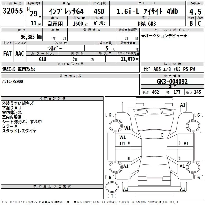Screen dimensions: 205x205
Task: Click shift type FAT
Action: pos(7,54)
